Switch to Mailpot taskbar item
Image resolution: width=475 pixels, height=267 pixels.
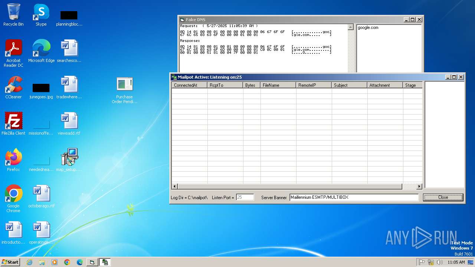coord(105,262)
